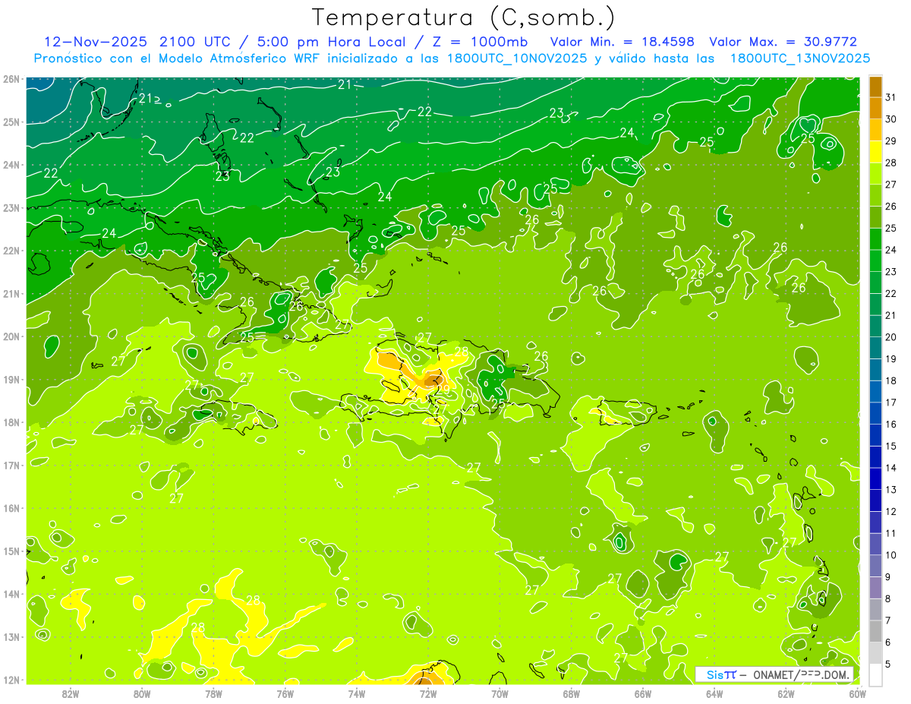
Task: Click the "82W" longitude axis label
Action: coord(70,693)
